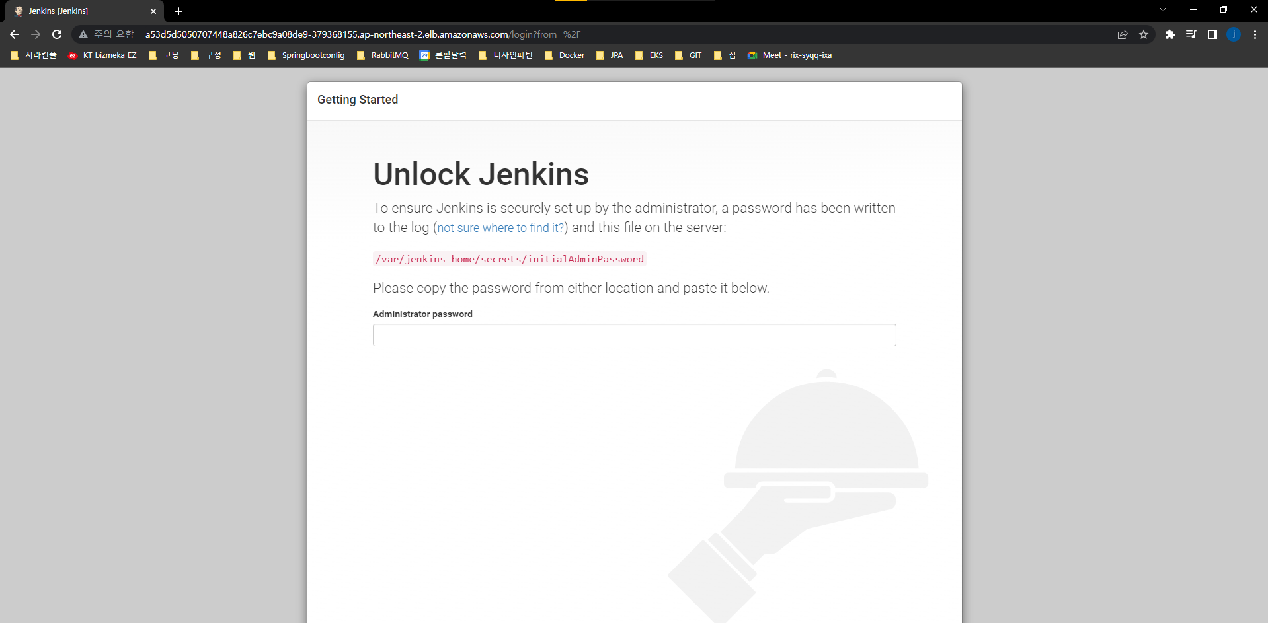Click the address bar URL
This screenshot has width=1268, height=623.
(363, 34)
